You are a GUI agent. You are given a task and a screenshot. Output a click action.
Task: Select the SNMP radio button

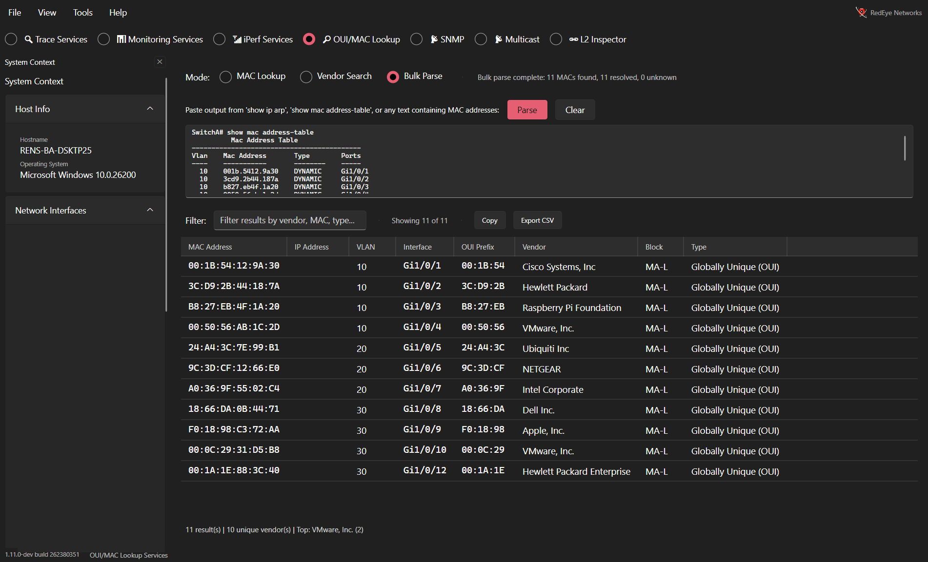coord(416,39)
